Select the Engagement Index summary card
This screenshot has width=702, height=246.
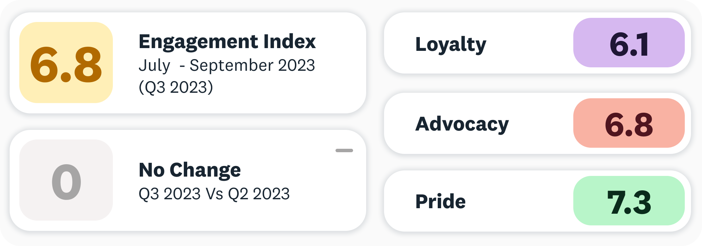tap(188, 63)
